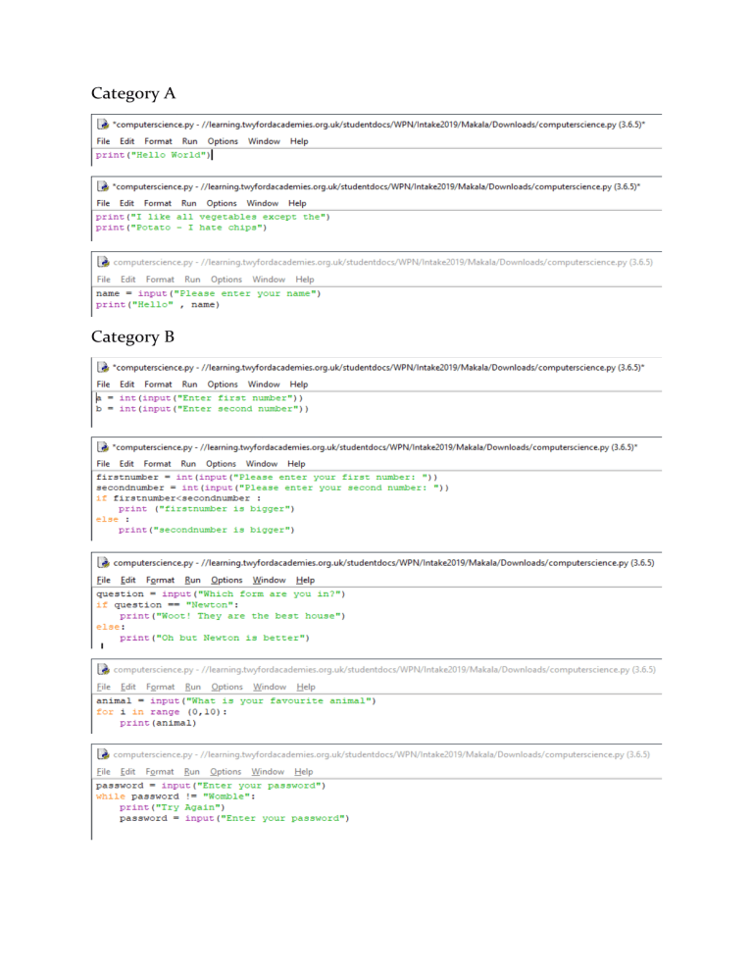Open Options menu in the vegetables window
The image size is (753, 975).
[222, 203]
